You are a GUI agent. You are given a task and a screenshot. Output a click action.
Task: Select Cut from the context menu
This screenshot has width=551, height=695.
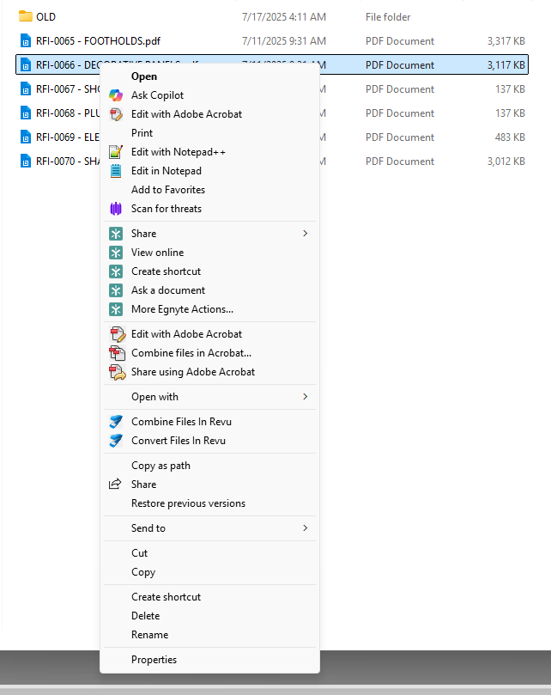point(209,553)
